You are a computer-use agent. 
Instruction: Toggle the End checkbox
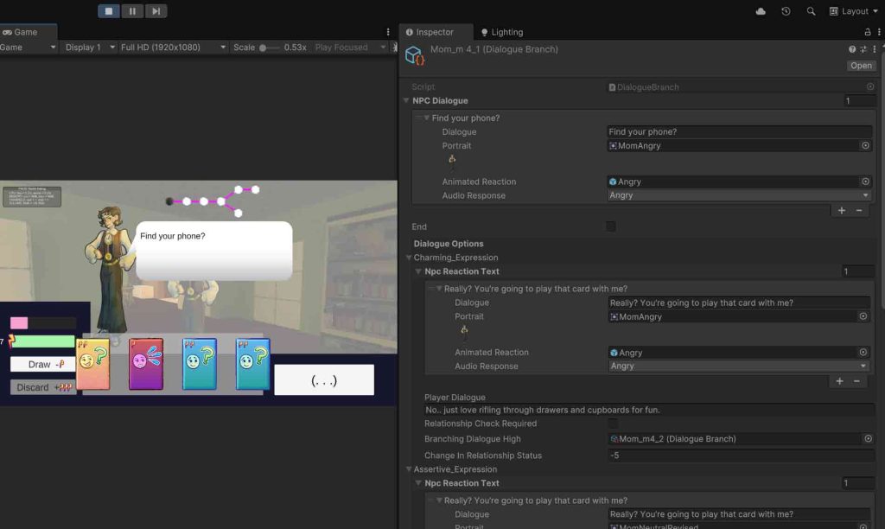pyautogui.click(x=611, y=226)
